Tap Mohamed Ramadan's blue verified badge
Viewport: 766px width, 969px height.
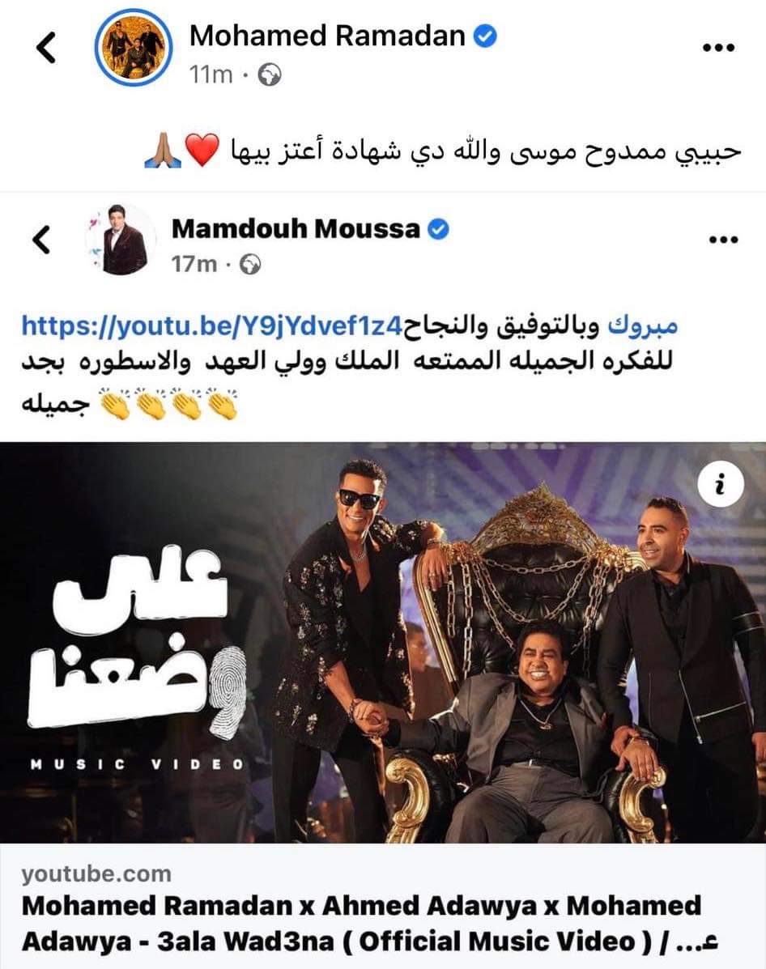(x=485, y=36)
